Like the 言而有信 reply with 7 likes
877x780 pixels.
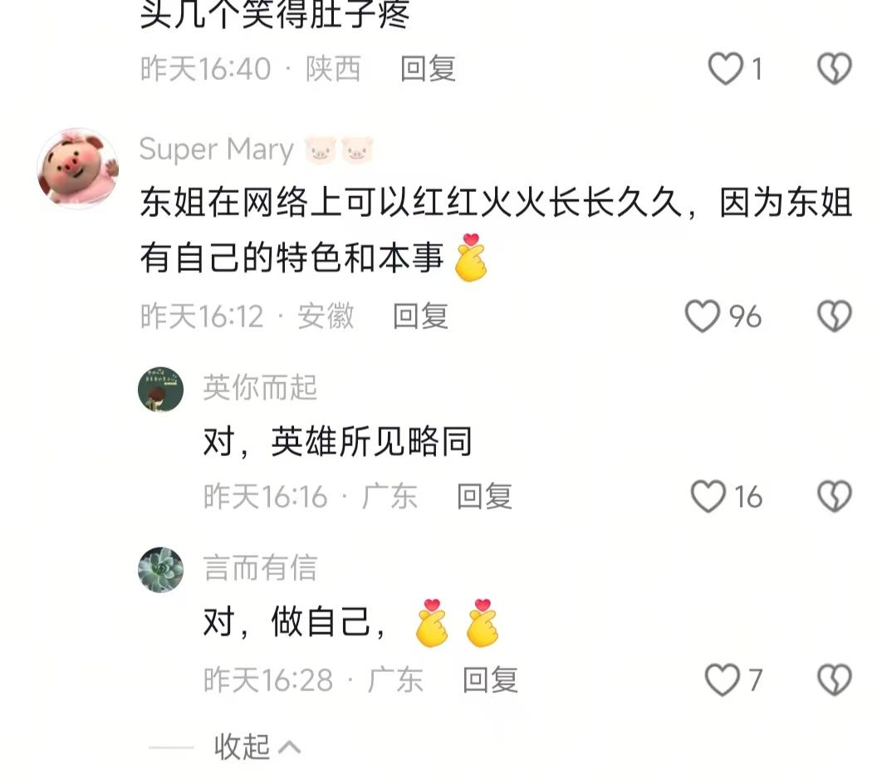coord(722,679)
